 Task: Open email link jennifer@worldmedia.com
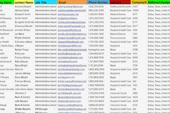71,69
